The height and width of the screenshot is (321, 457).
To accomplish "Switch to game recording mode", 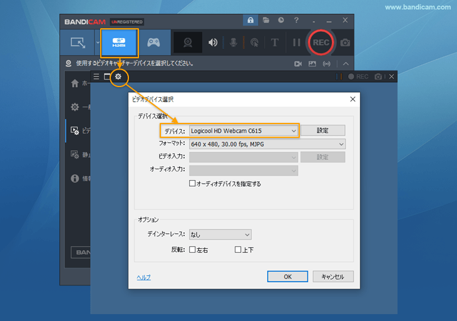I will point(153,43).
